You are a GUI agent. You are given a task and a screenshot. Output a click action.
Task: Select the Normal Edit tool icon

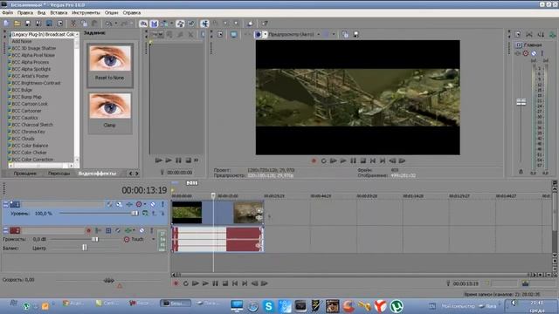204,24
